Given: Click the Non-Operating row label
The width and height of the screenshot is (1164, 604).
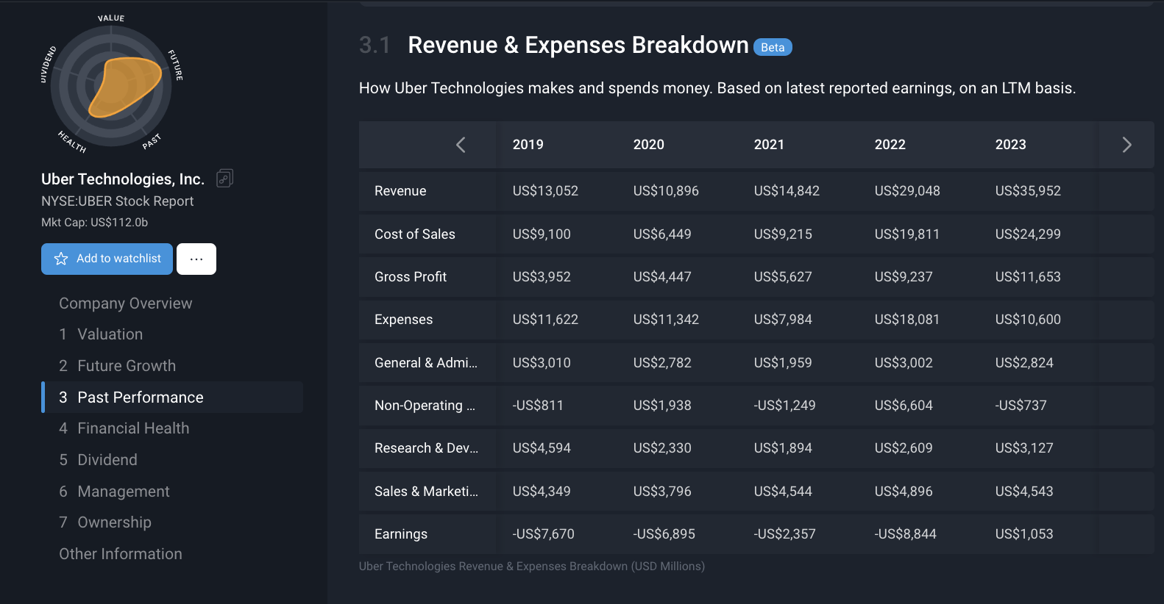Looking at the screenshot, I should [x=425, y=406].
